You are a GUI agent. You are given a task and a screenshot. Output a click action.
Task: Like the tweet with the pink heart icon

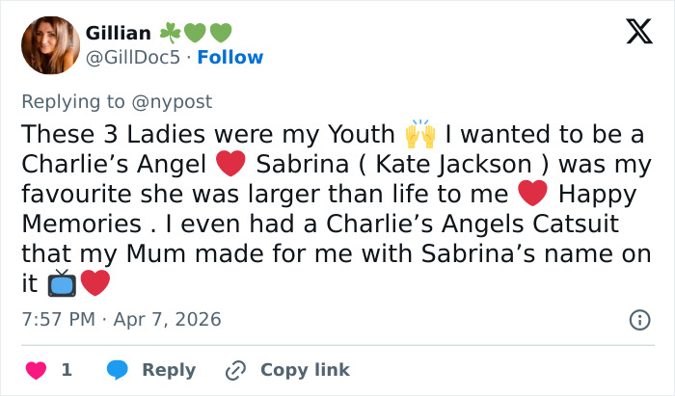(x=36, y=370)
